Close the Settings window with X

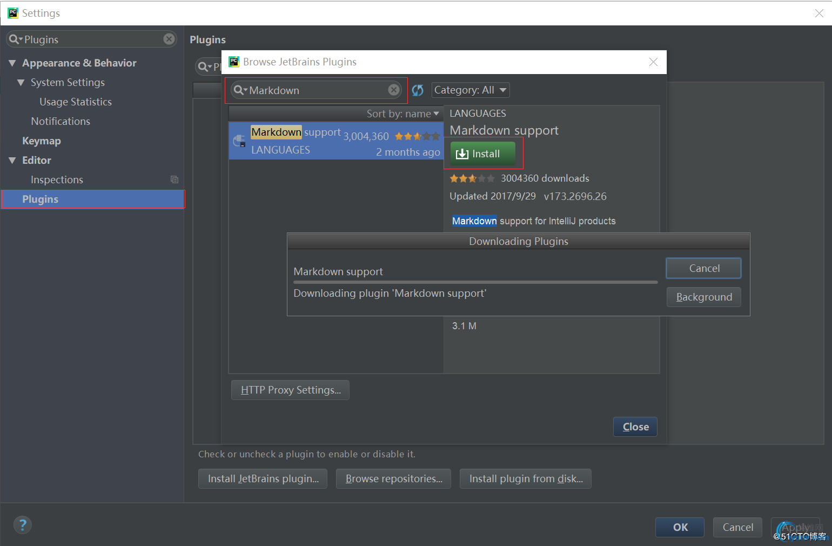(819, 13)
